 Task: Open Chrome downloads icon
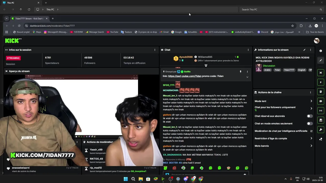pos(310,26)
